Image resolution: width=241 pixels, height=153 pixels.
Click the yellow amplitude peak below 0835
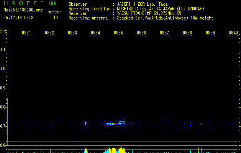121,150
